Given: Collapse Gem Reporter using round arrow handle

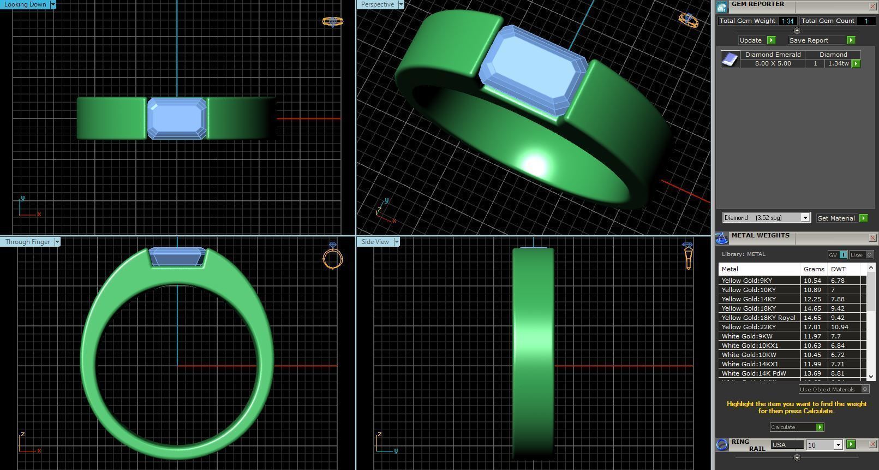Looking at the screenshot, I should point(797,31).
